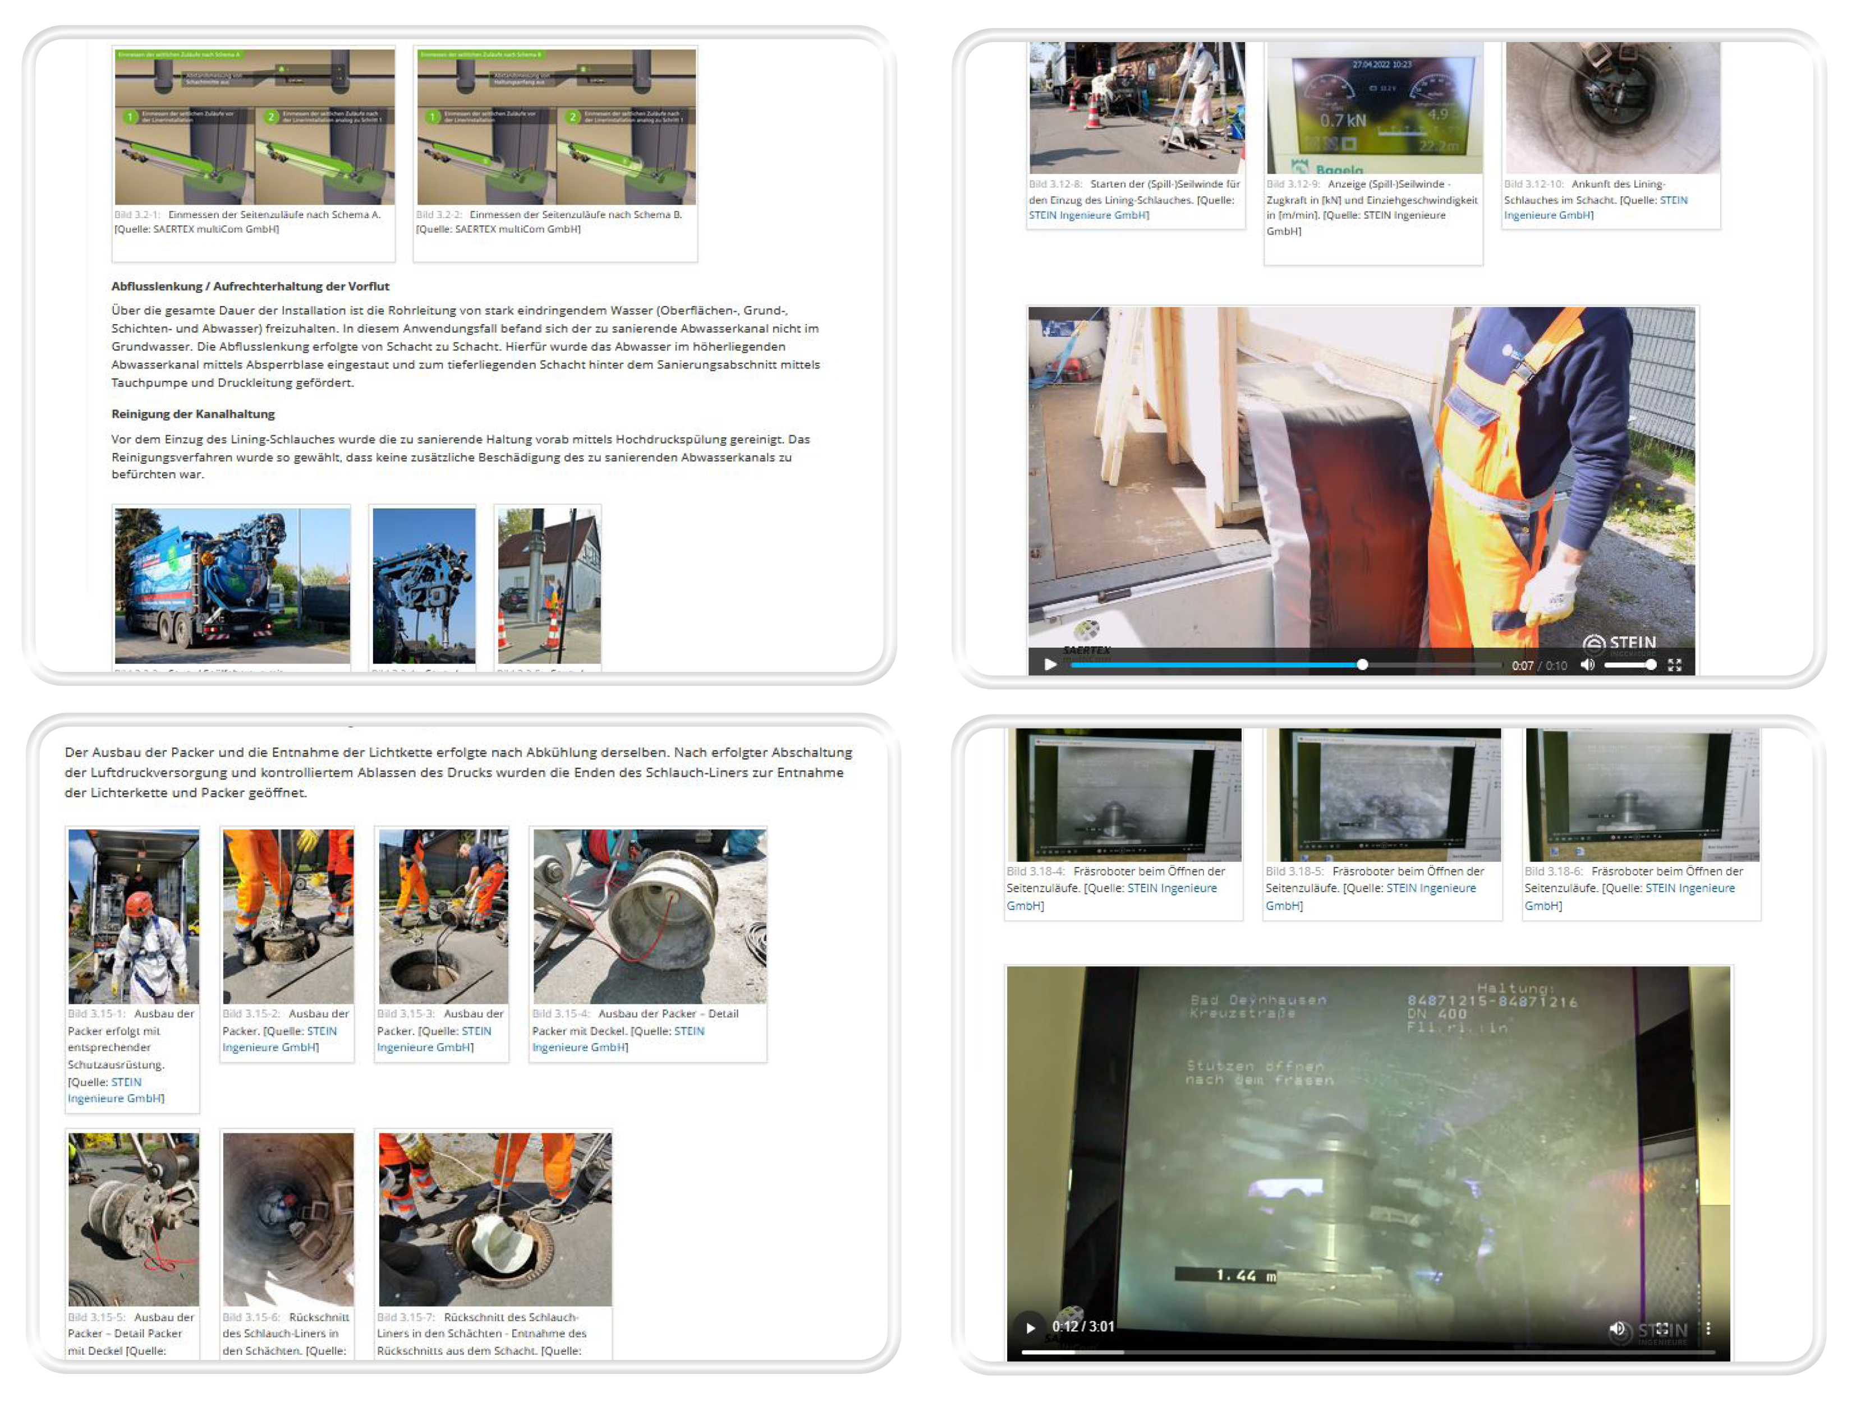Follow STEIN Ingenieure link under Bild 3.18-5
The width and height of the screenshot is (1870, 1402).
click(x=1430, y=888)
